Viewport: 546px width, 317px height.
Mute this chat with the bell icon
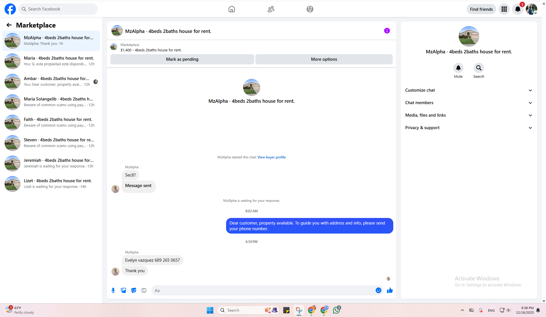(x=458, y=68)
